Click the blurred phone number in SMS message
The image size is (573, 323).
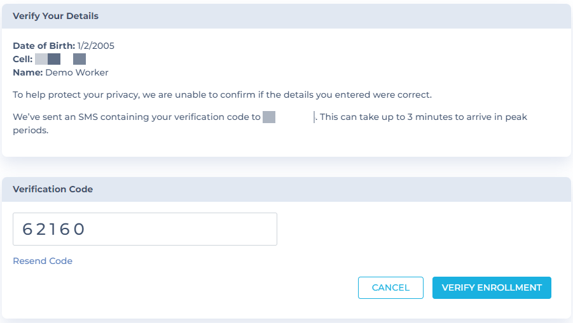[269, 117]
